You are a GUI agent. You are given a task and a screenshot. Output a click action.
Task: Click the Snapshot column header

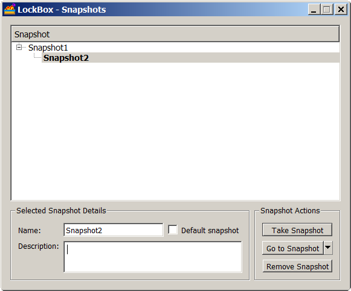175,34
